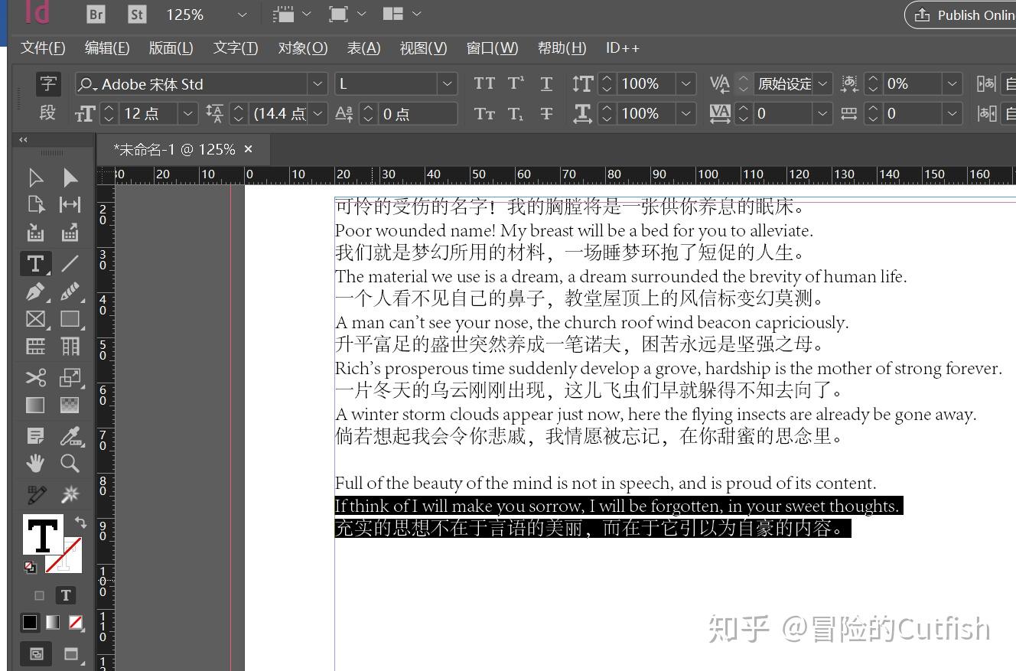
Task: Select the Line tool
Action: click(70, 264)
